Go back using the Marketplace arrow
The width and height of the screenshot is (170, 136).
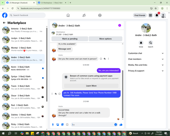click(4, 23)
